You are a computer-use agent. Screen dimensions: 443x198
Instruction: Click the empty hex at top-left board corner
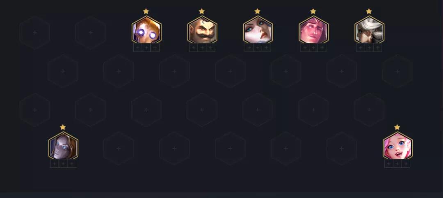click(x=35, y=33)
